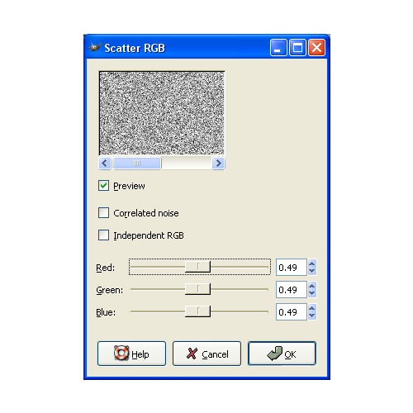Confirm the filter with OK

point(282,354)
